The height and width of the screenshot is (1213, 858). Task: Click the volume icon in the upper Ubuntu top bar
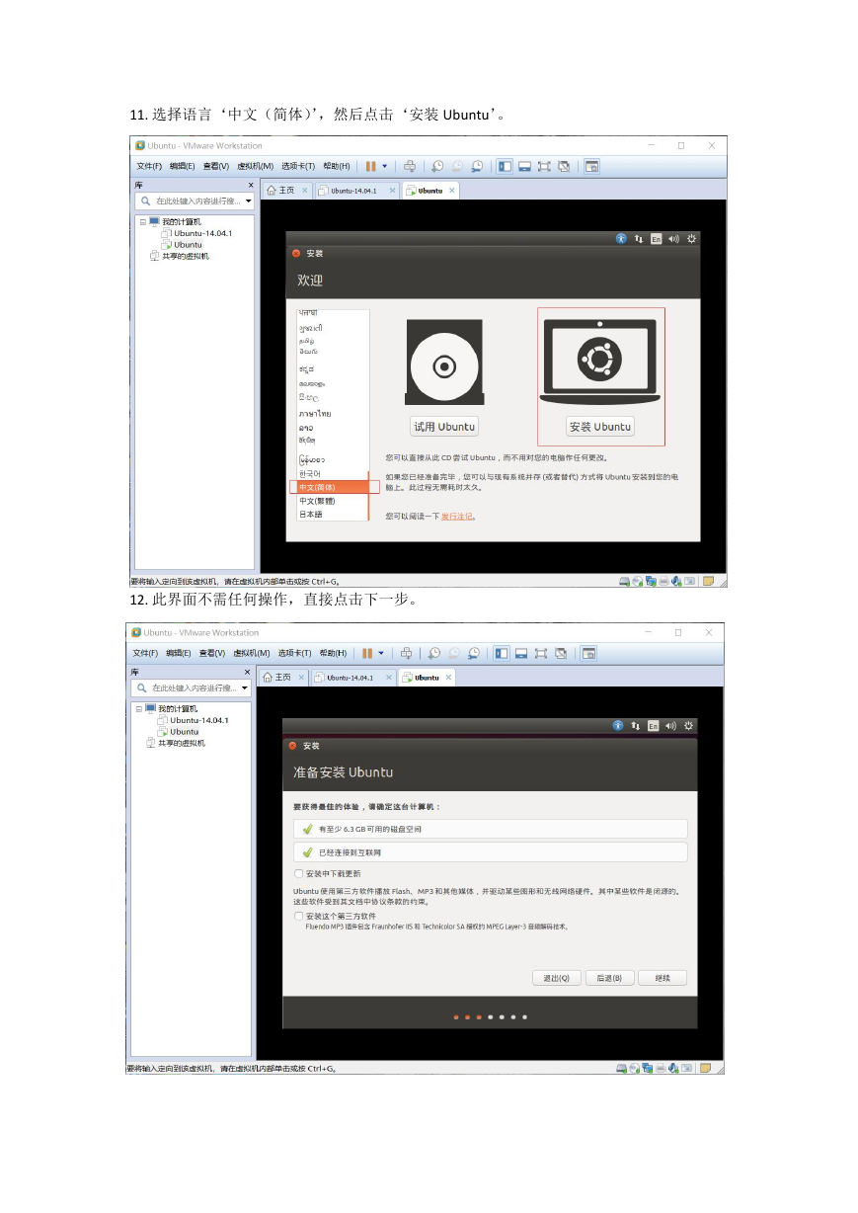pos(673,238)
